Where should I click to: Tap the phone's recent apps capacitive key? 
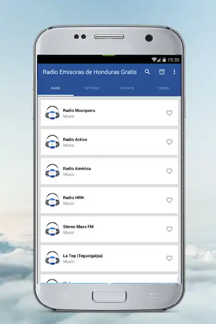click(x=64, y=296)
